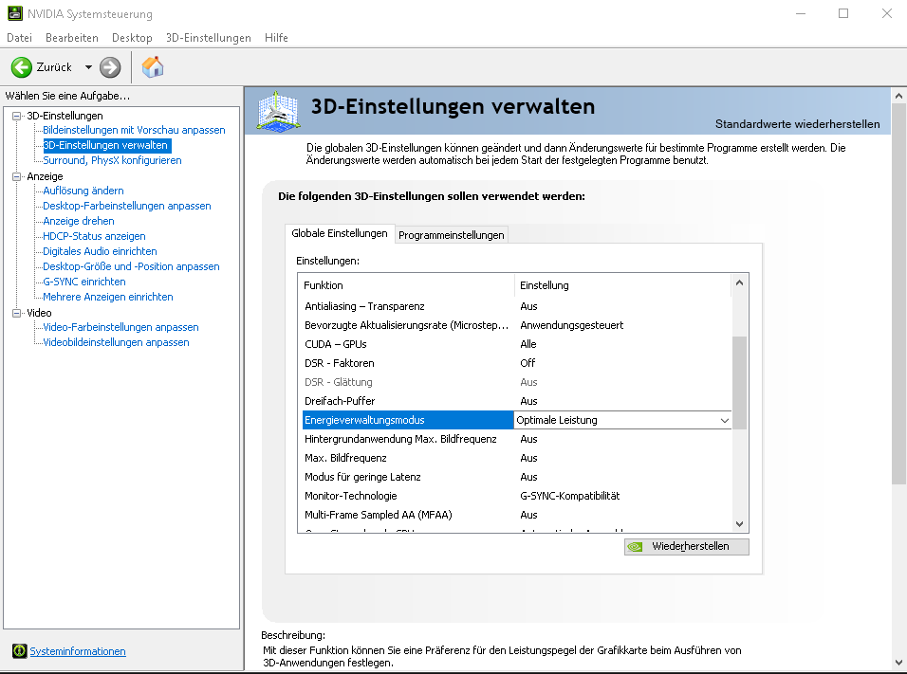
Task: Click the 3D-Einstellungen tree root label
Action: pyautogui.click(x=65, y=116)
